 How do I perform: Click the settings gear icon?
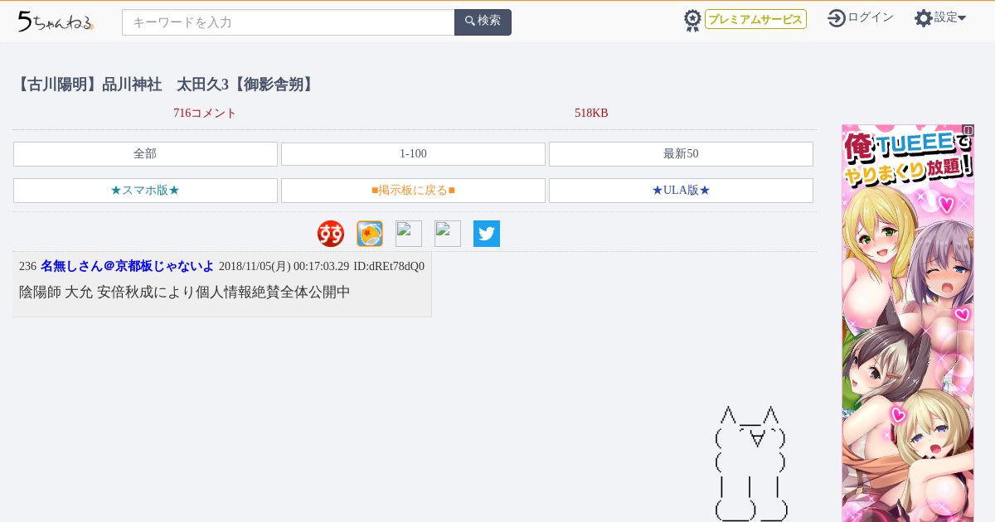pos(924,18)
